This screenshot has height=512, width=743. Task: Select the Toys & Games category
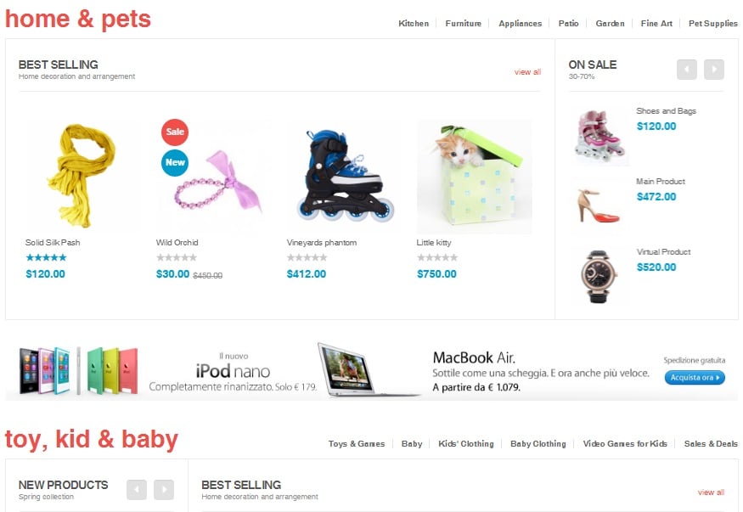(357, 444)
